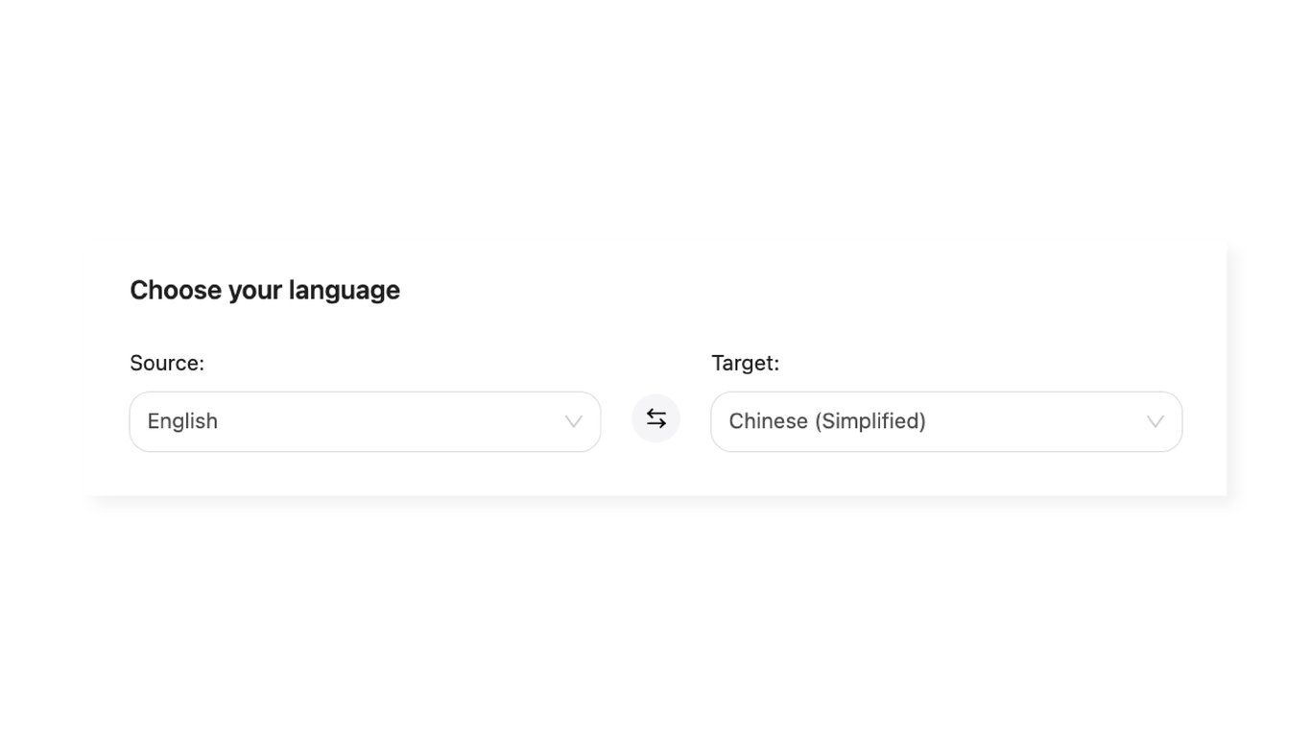Screen dimensions: 1311x737
Task: Reverse translation direction using center button
Action: pos(655,418)
